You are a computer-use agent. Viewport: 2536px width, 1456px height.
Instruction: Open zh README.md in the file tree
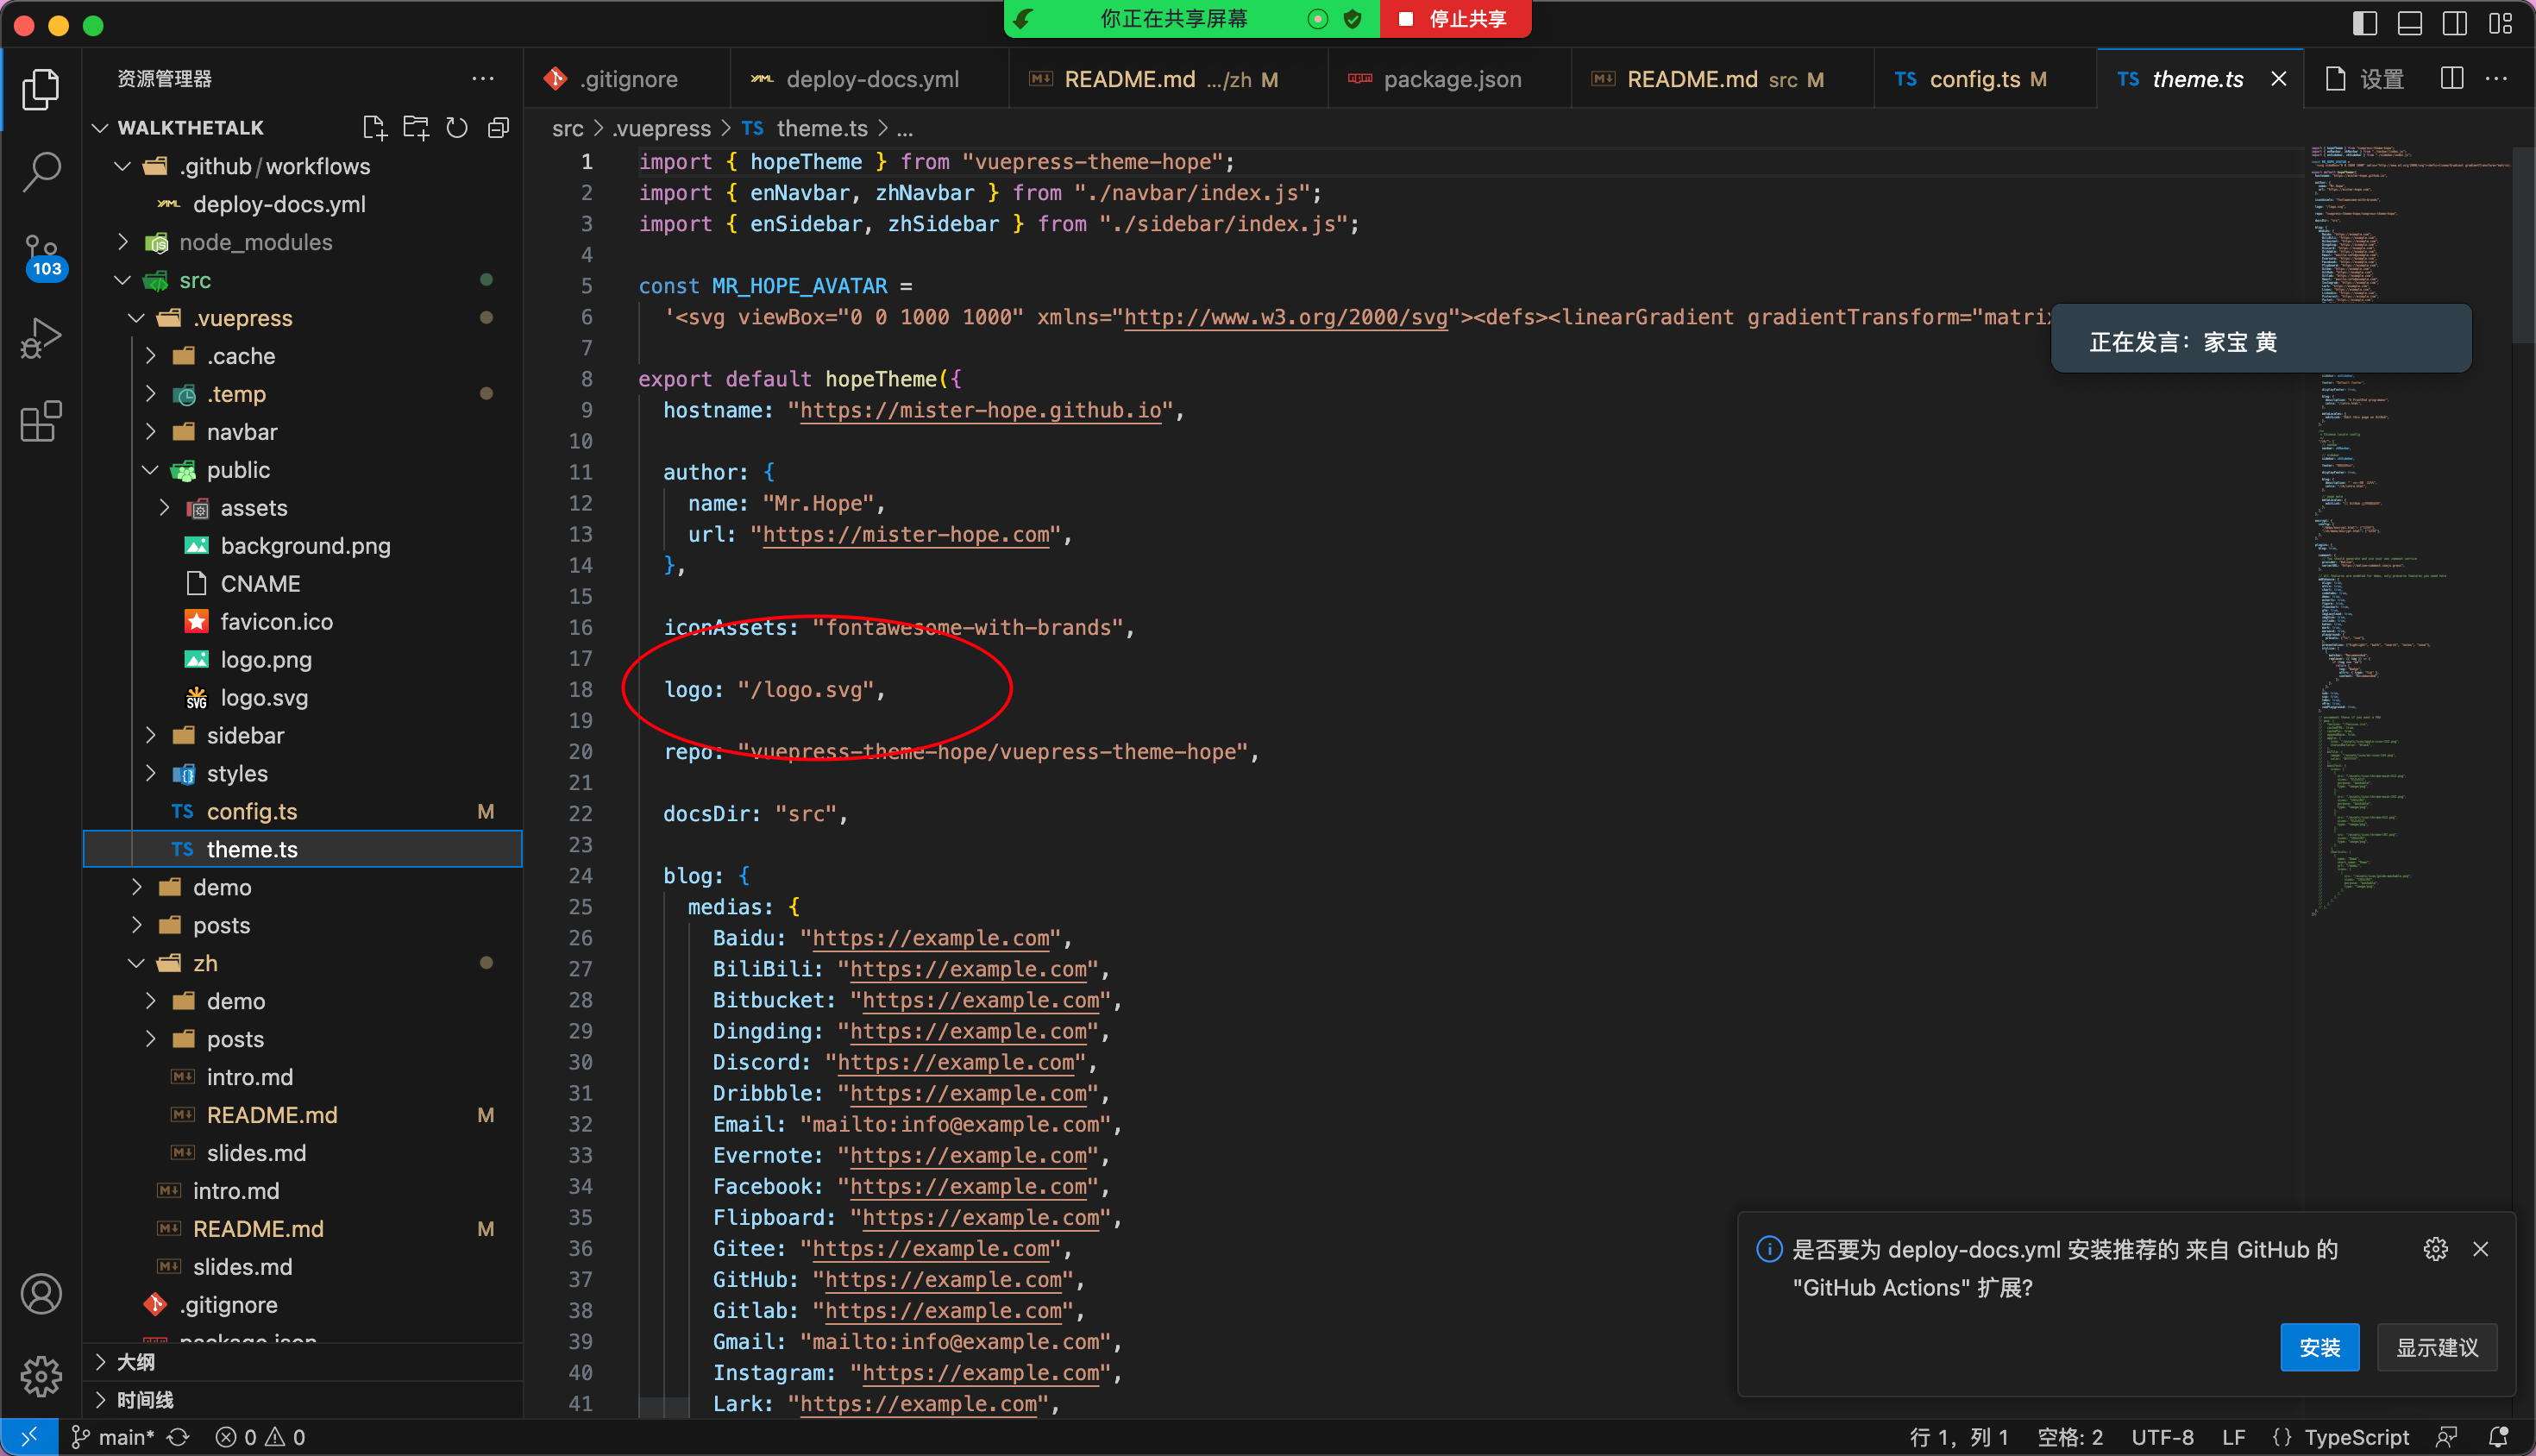(x=272, y=1115)
